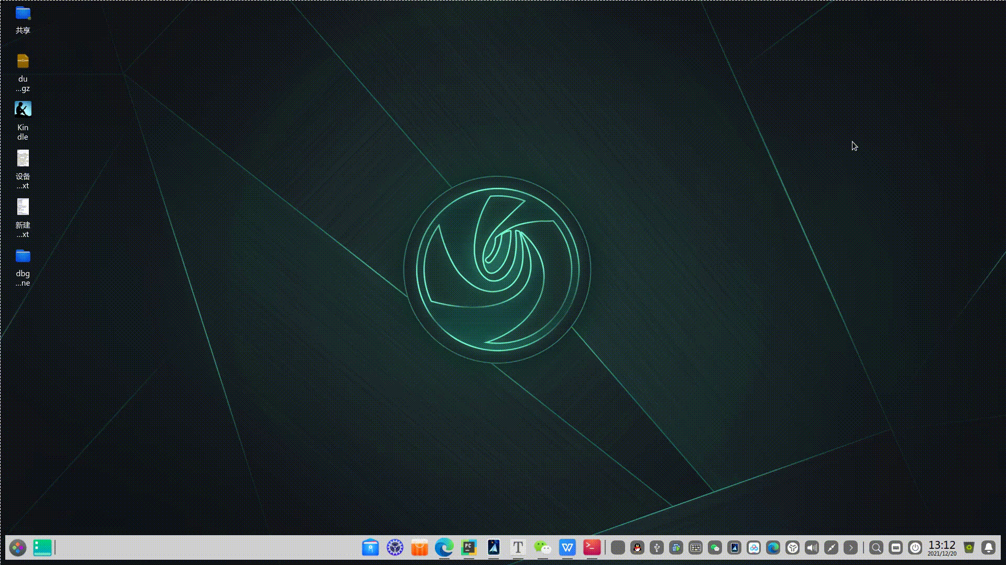Open WeChat from the dock

tap(542, 548)
